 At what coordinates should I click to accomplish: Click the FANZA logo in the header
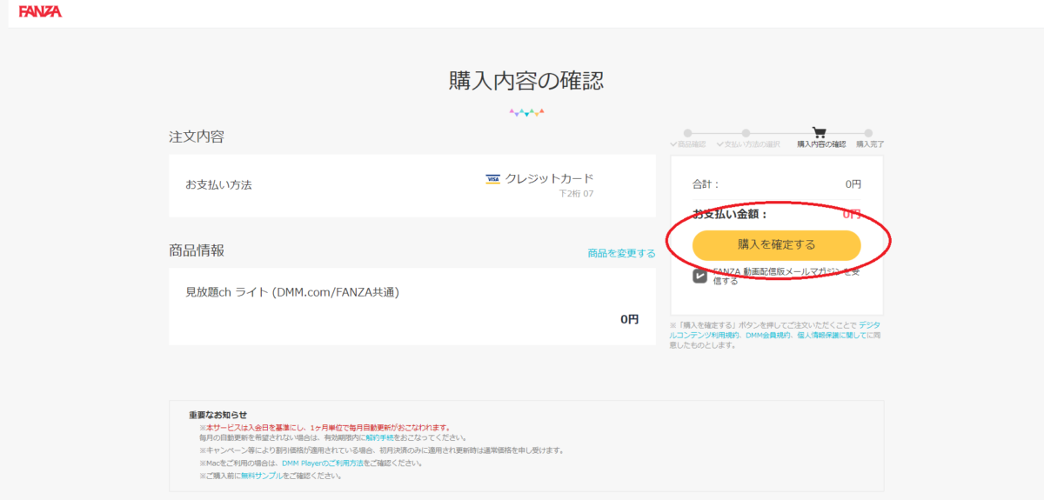40,12
